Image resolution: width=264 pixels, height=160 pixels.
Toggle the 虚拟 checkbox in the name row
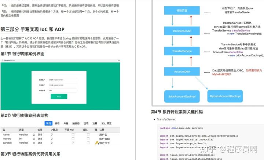88,135
